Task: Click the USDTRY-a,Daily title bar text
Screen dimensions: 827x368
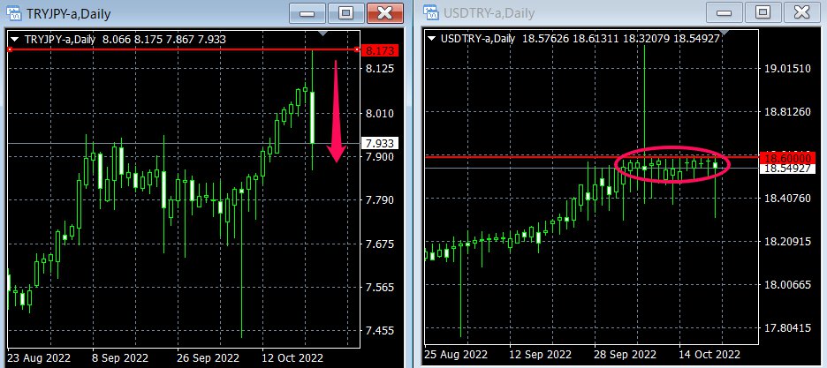Action: tap(488, 14)
